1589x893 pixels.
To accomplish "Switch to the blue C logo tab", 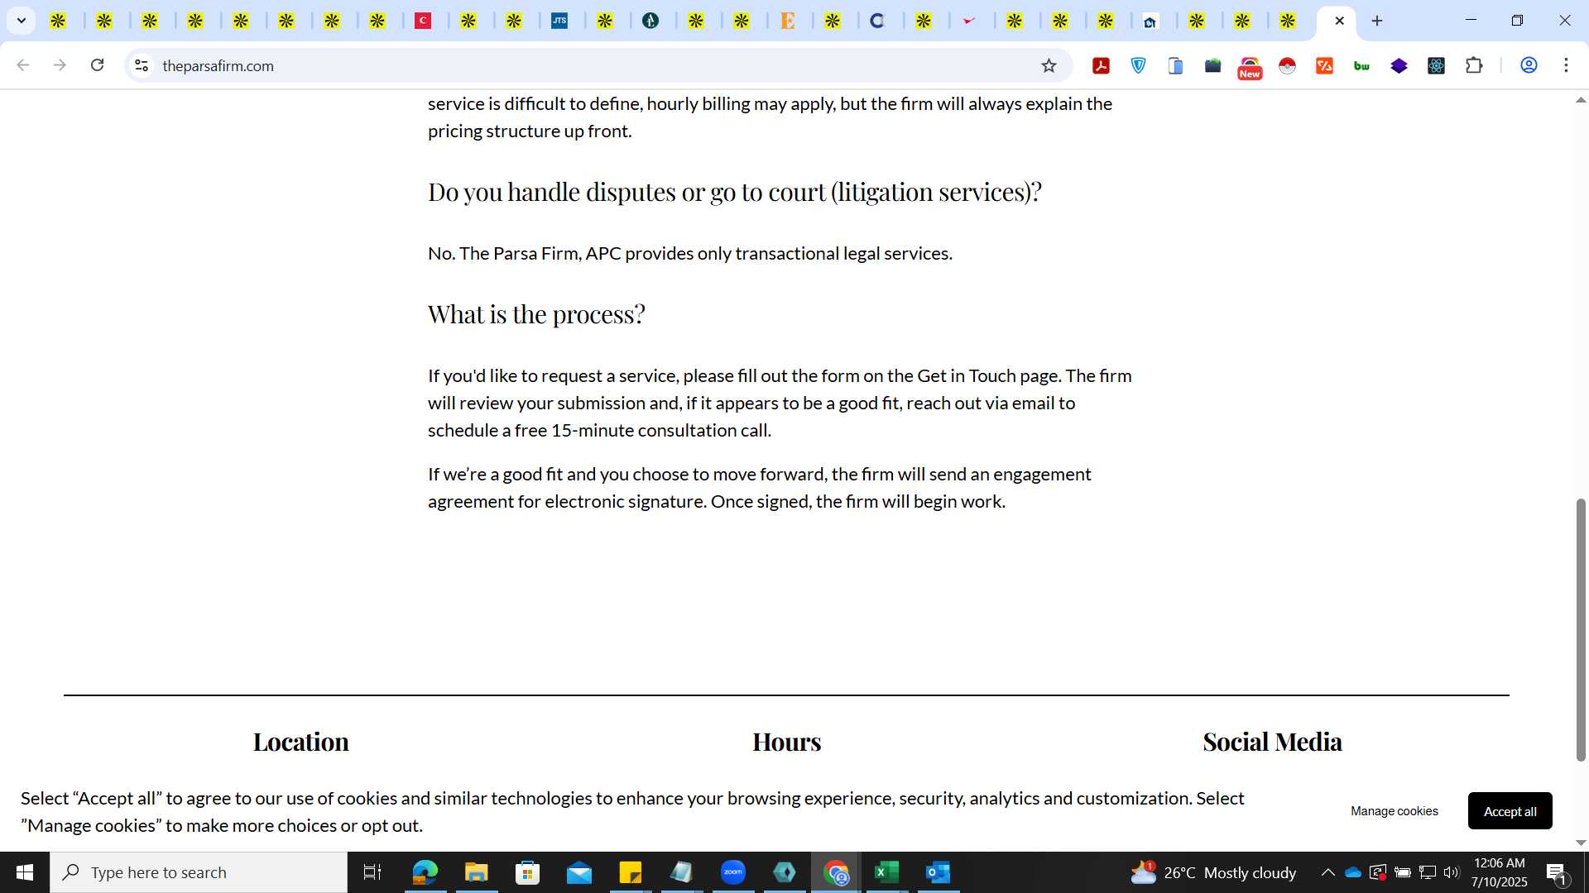I will point(878,21).
